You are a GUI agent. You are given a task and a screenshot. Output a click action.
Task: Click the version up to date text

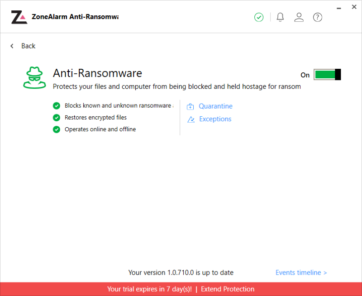click(x=181, y=272)
